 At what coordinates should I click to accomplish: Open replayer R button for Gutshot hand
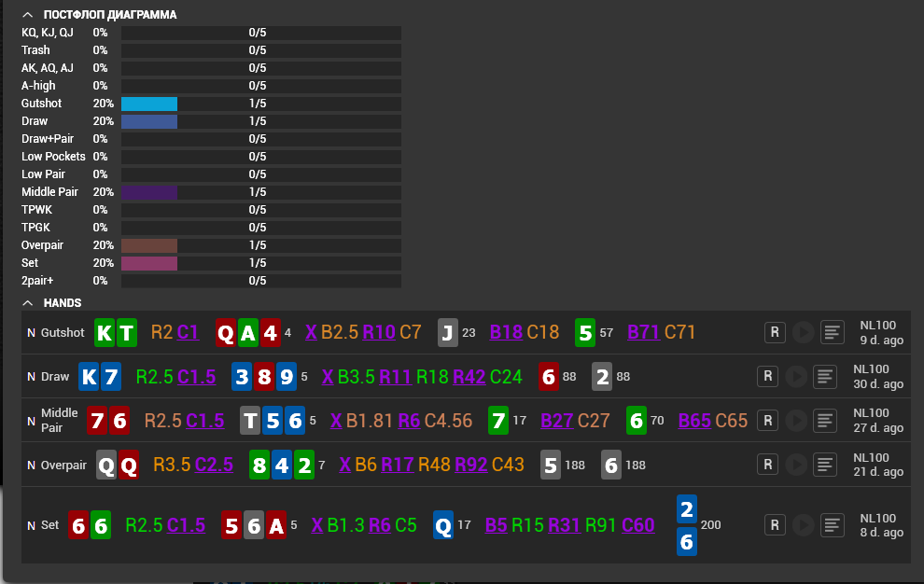775,332
